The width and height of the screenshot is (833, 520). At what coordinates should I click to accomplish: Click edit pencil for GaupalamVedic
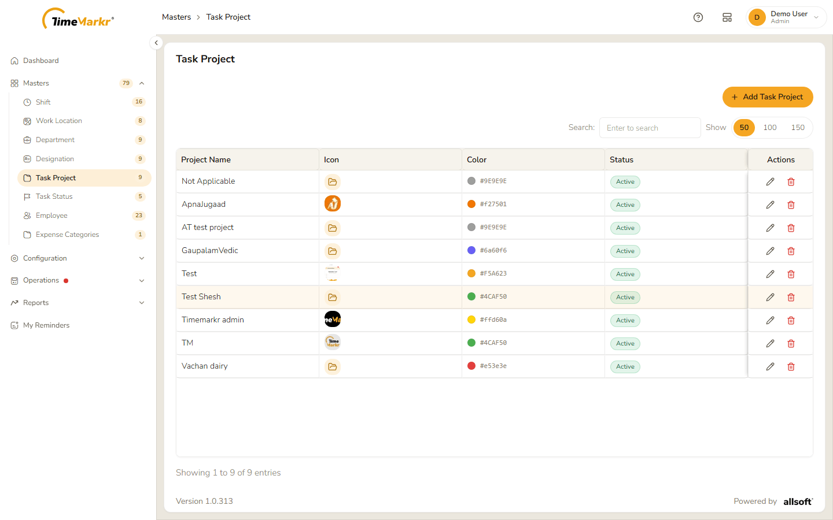770,251
